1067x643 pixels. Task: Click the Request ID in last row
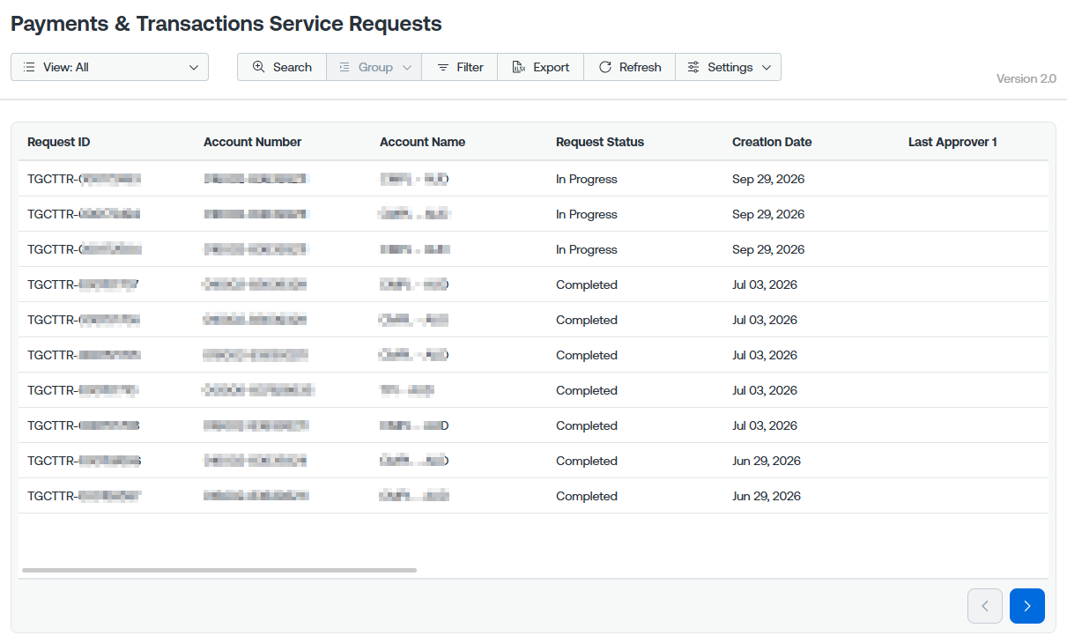coord(85,496)
